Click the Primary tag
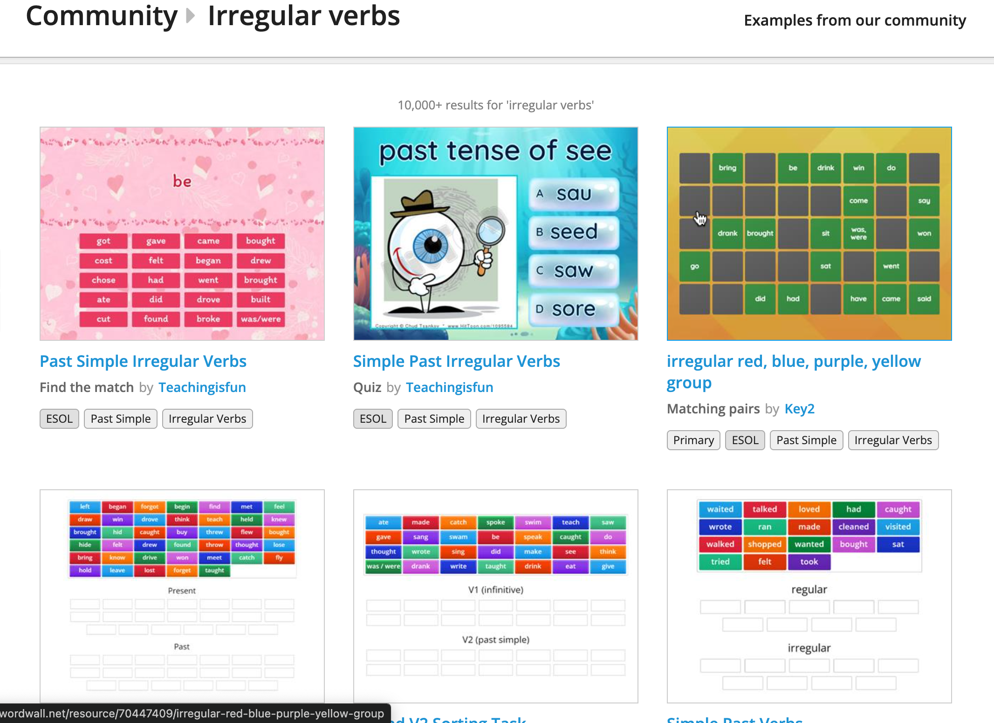 (x=693, y=440)
